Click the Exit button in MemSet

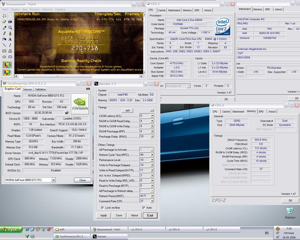pyautogui.click(x=150, y=216)
